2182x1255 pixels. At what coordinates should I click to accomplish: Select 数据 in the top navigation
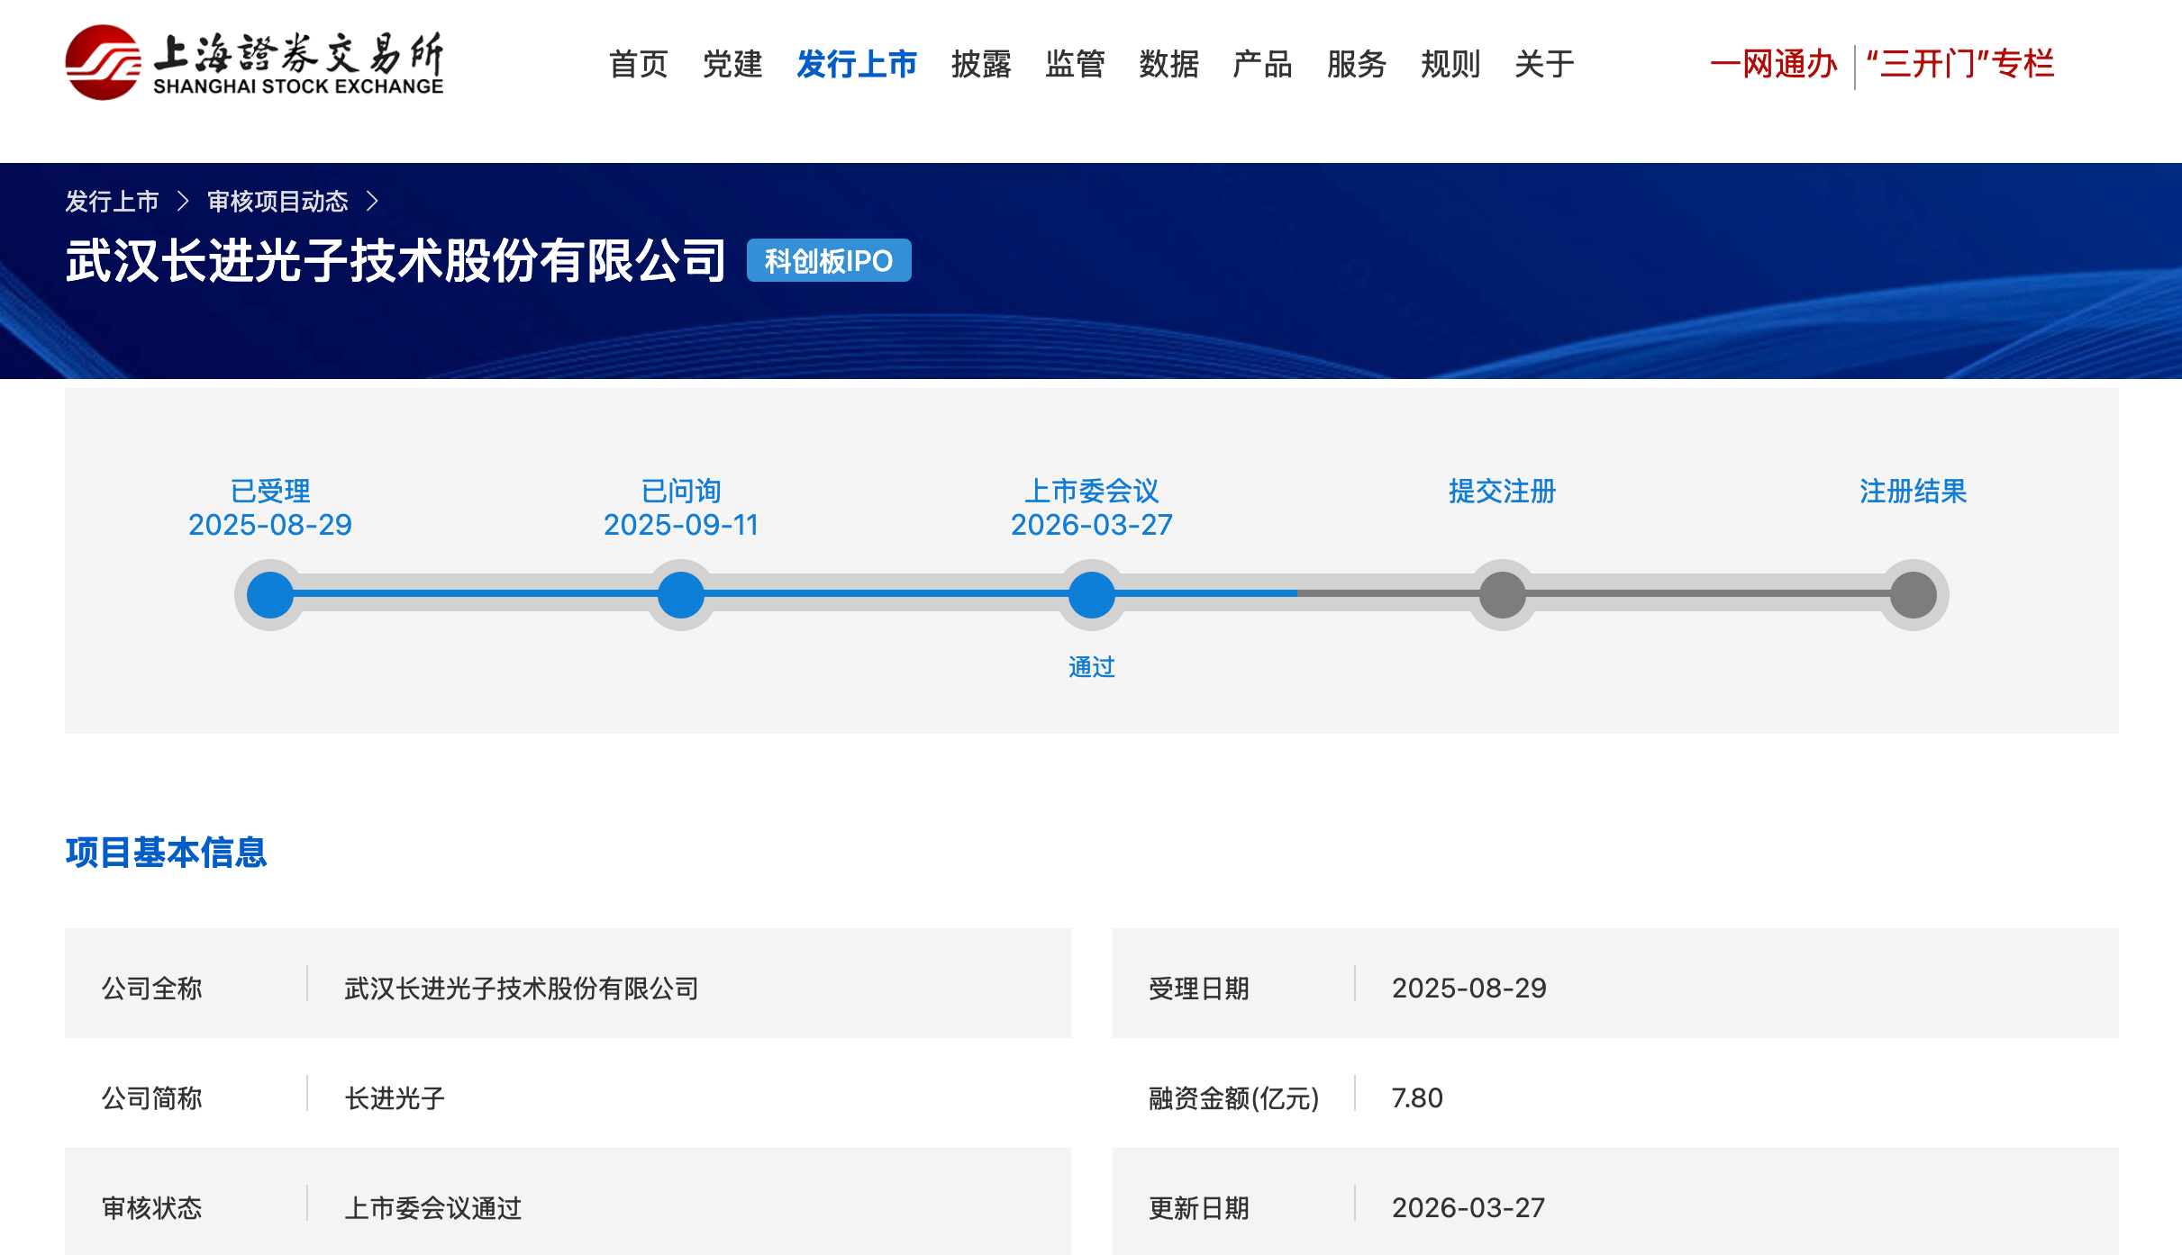(x=1168, y=64)
